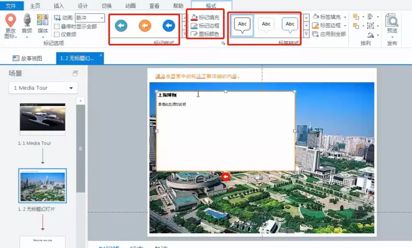Click the top-center handle of label box
The image size is (412, 248).
pyautogui.click(x=226, y=91)
